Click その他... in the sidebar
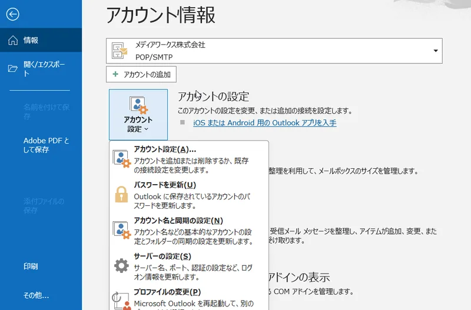 [41, 295]
